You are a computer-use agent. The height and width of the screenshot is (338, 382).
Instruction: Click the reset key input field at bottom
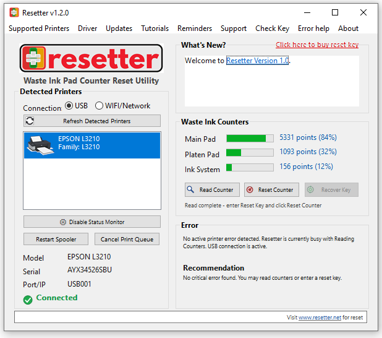coord(190,317)
